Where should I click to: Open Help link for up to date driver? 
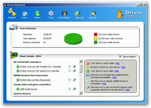tap(117, 71)
